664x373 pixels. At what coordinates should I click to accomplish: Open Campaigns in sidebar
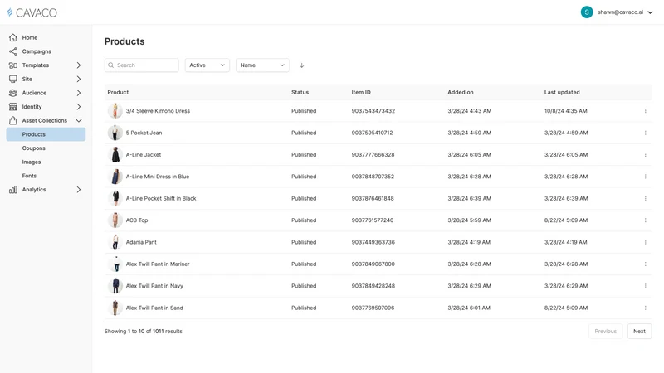point(37,51)
